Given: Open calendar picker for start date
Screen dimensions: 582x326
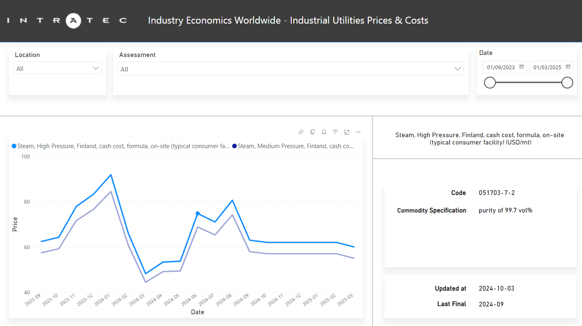Looking at the screenshot, I should [521, 67].
